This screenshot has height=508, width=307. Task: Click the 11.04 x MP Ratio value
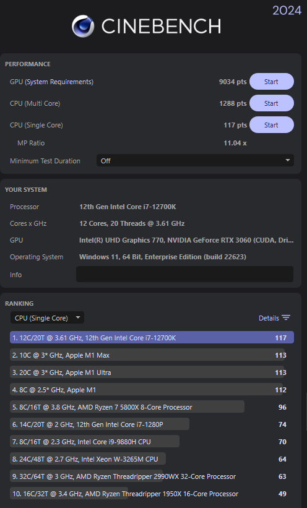(235, 143)
